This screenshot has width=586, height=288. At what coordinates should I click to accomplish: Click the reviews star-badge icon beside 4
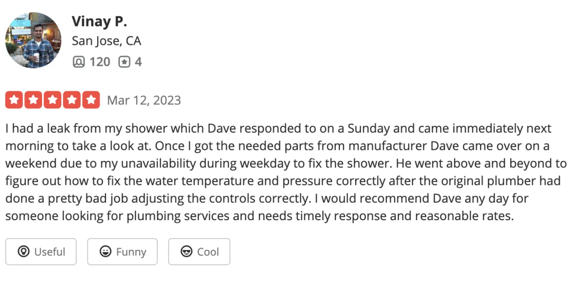[x=125, y=62]
